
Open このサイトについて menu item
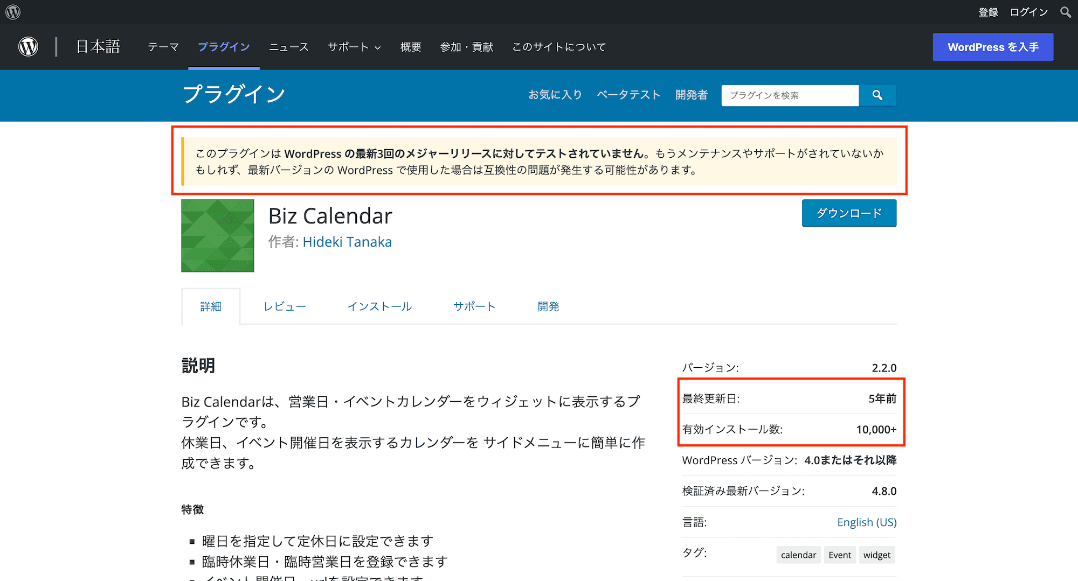click(559, 47)
